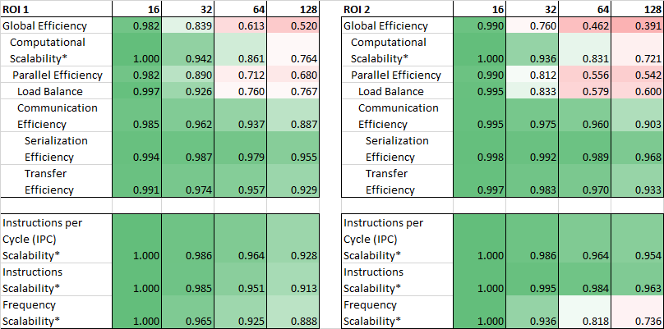Select ROI 2 Parallel Efficiency value 0.812
The image size is (664, 329).
tap(530, 75)
